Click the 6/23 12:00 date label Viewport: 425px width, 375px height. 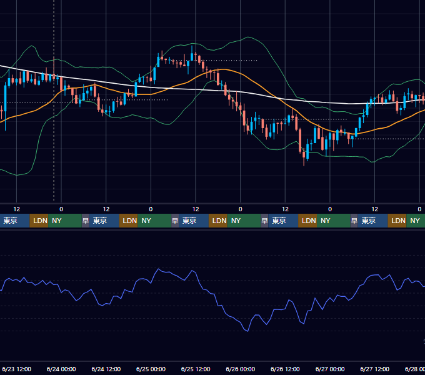coord(16,369)
